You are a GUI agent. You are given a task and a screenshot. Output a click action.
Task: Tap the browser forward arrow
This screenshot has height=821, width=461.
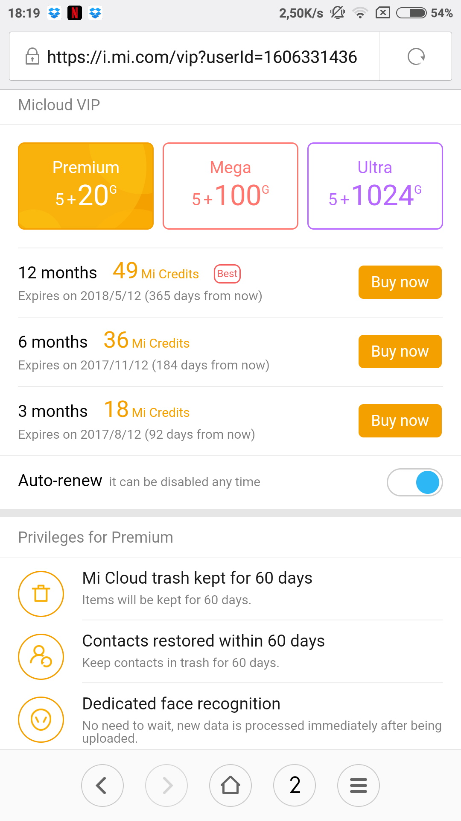[x=166, y=786]
